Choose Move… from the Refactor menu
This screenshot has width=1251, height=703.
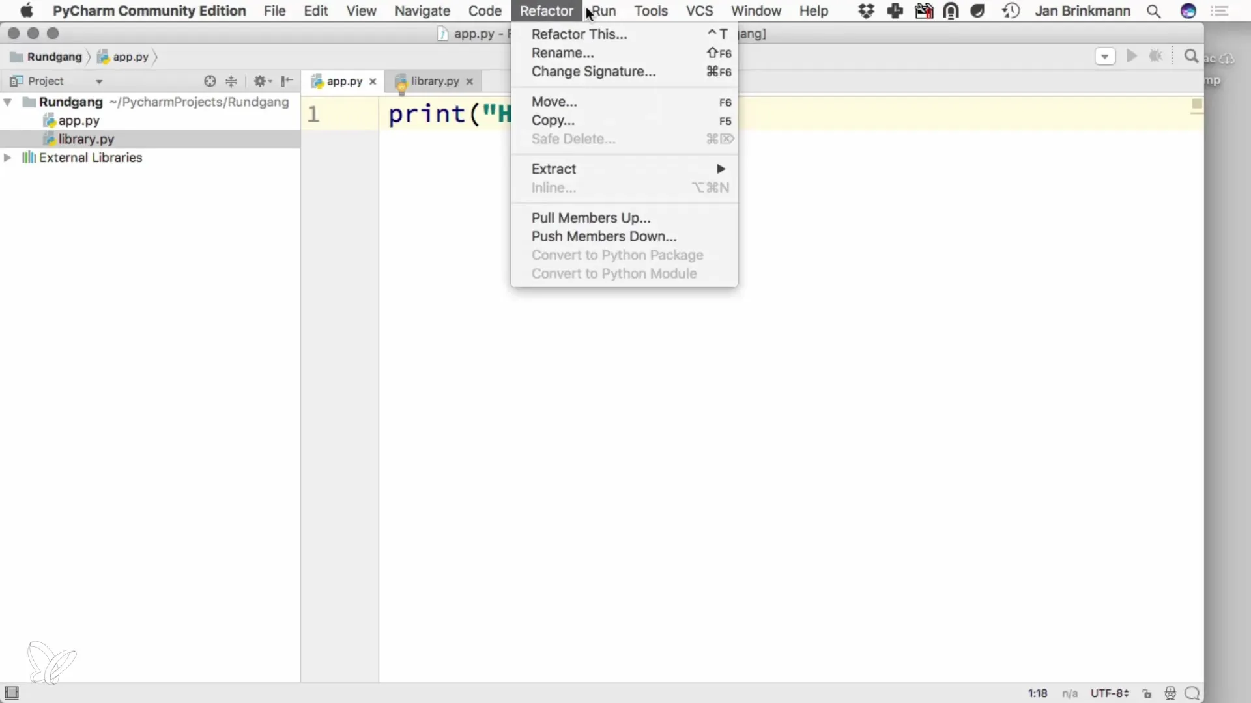(x=624, y=102)
